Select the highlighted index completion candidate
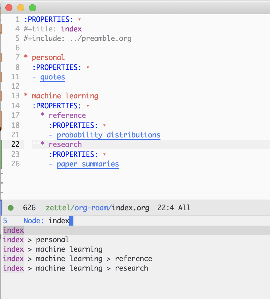 click(13, 230)
